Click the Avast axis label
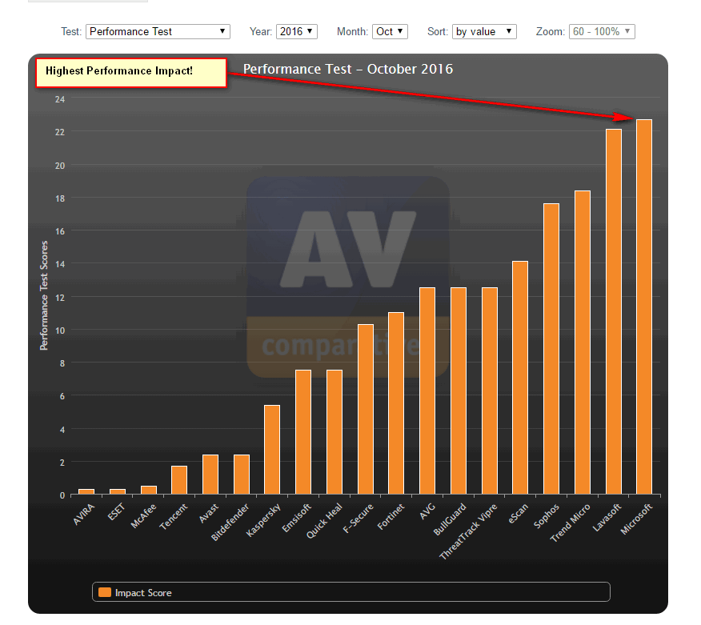Viewport: 701px width, 625px height. pyautogui.click(x=208, y=513)
